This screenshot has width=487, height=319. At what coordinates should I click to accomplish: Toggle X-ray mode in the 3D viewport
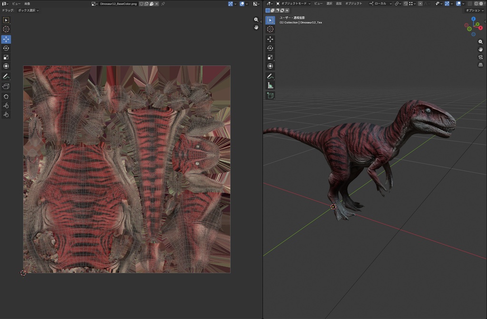coord(470,4)
